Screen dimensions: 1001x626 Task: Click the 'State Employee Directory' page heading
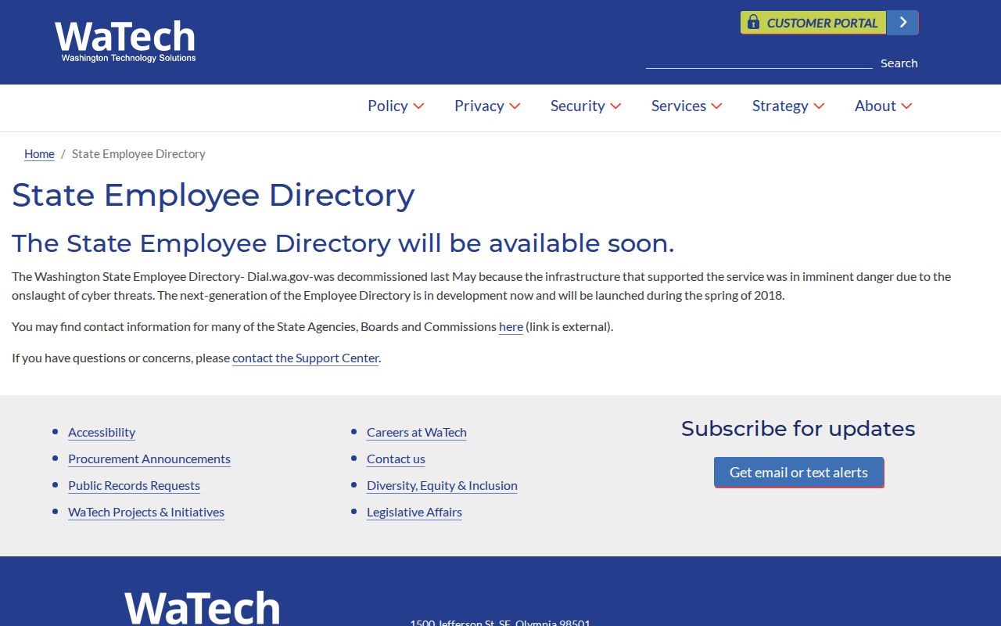pyautogui.click(x=213, y=195)
